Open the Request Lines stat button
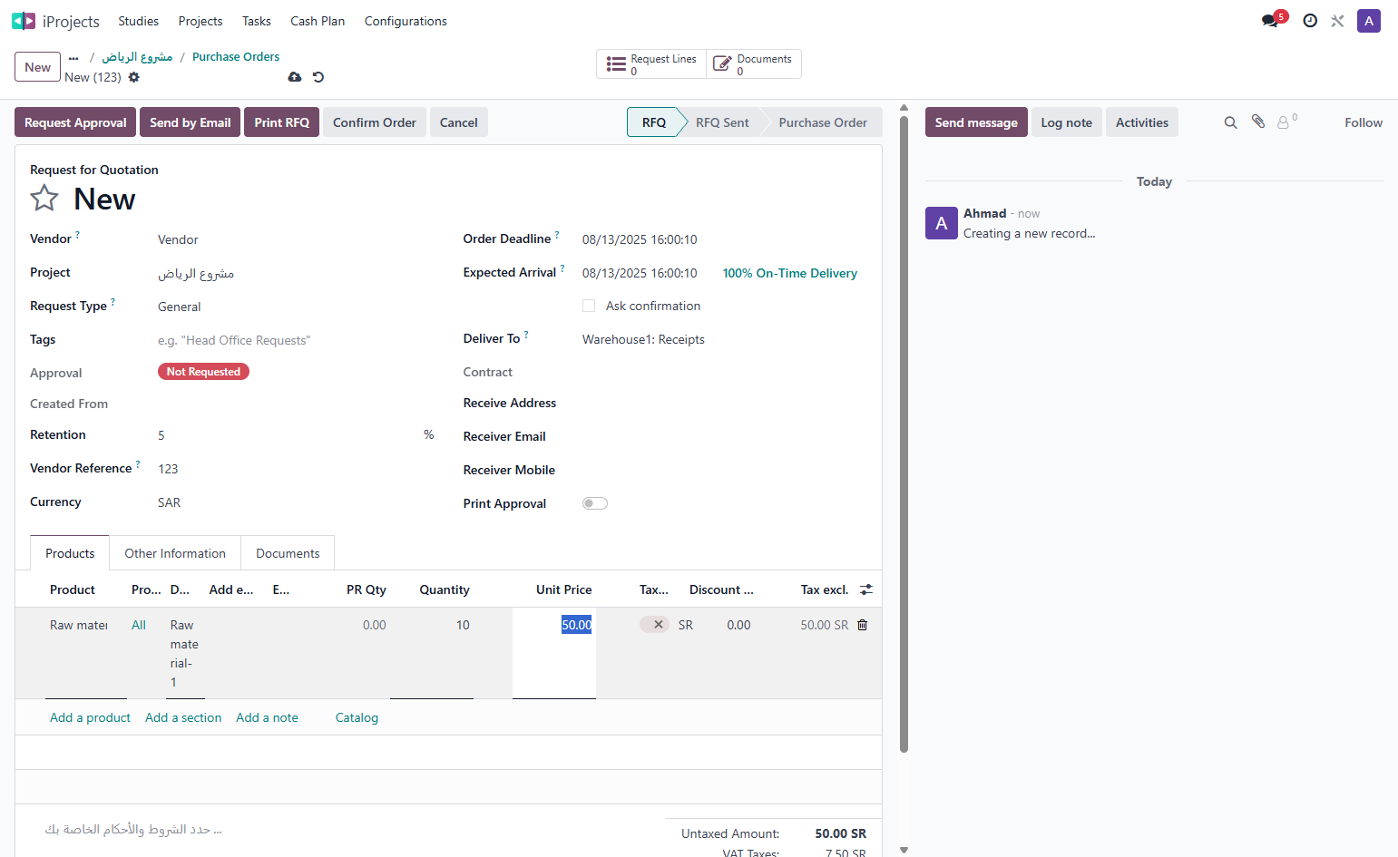This screenshot has height=857, width=1398. (x=651, y=63)
